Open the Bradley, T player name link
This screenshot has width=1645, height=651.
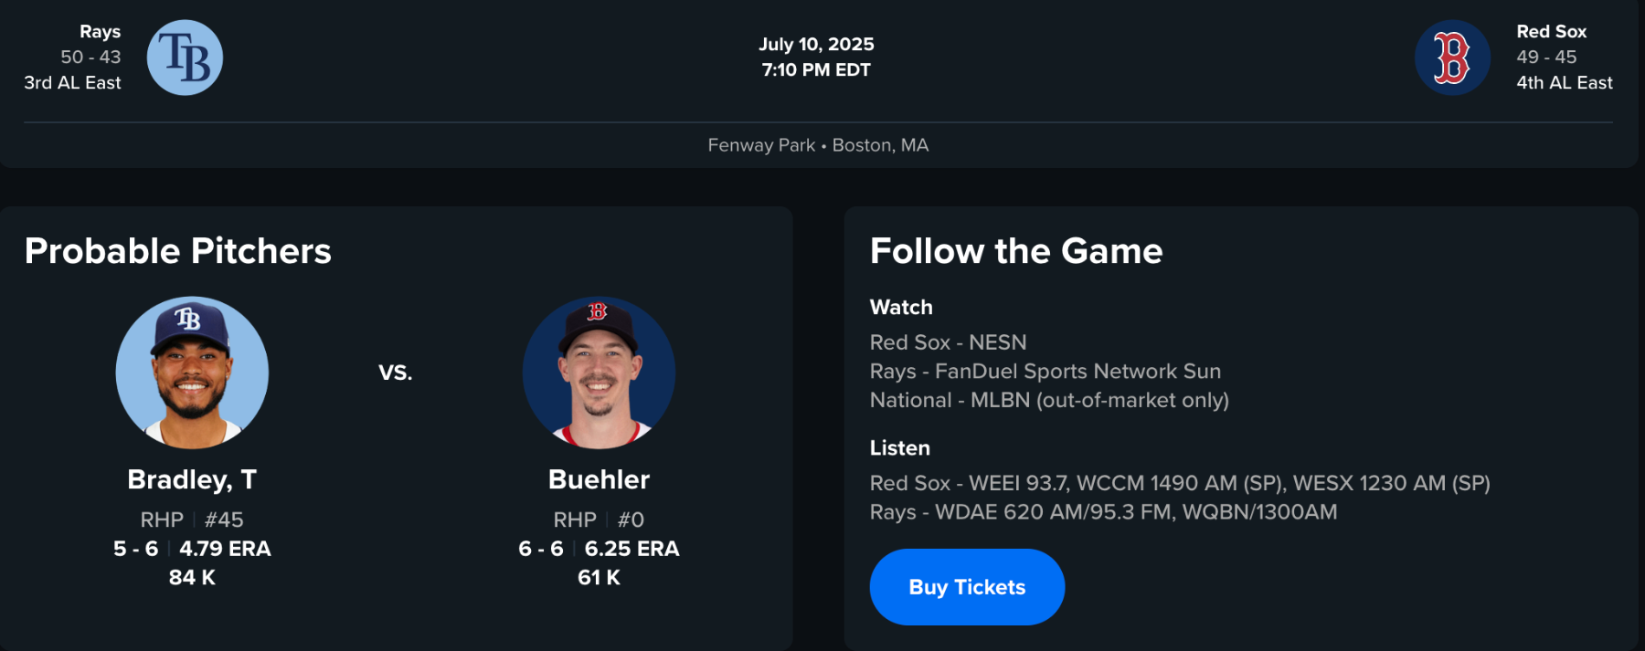coord(192,479)
